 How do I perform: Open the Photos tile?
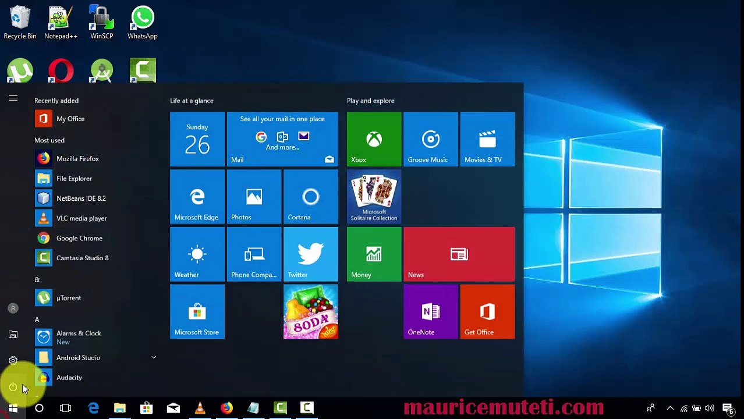click(254, 197)
